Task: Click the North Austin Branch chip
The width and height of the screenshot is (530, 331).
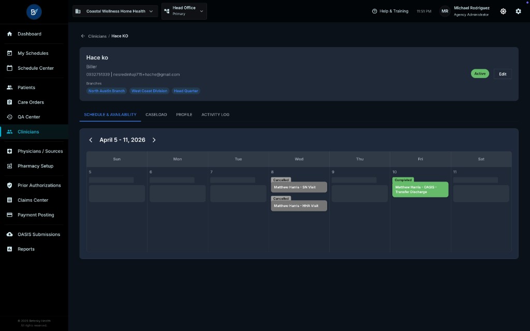Action: coord(107,91)
